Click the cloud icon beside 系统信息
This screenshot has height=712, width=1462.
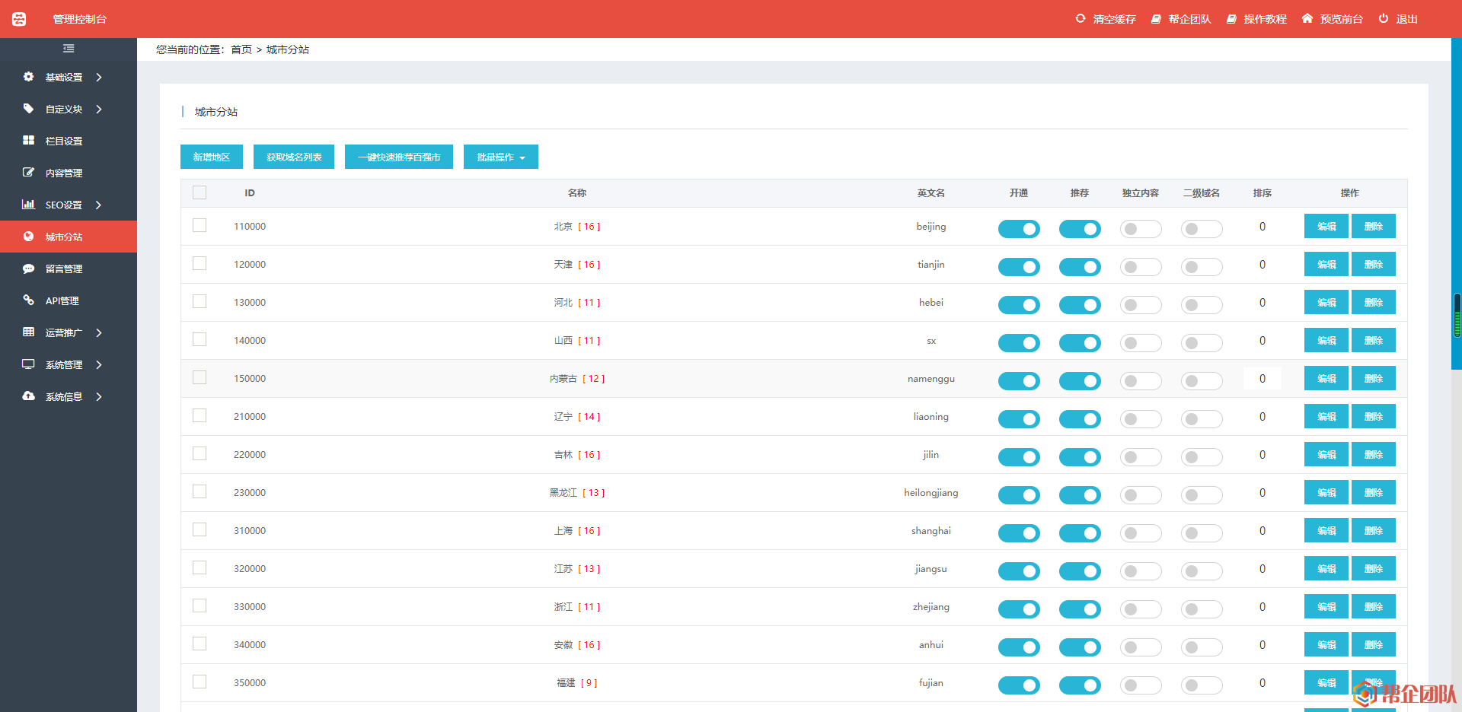point(28,396)
